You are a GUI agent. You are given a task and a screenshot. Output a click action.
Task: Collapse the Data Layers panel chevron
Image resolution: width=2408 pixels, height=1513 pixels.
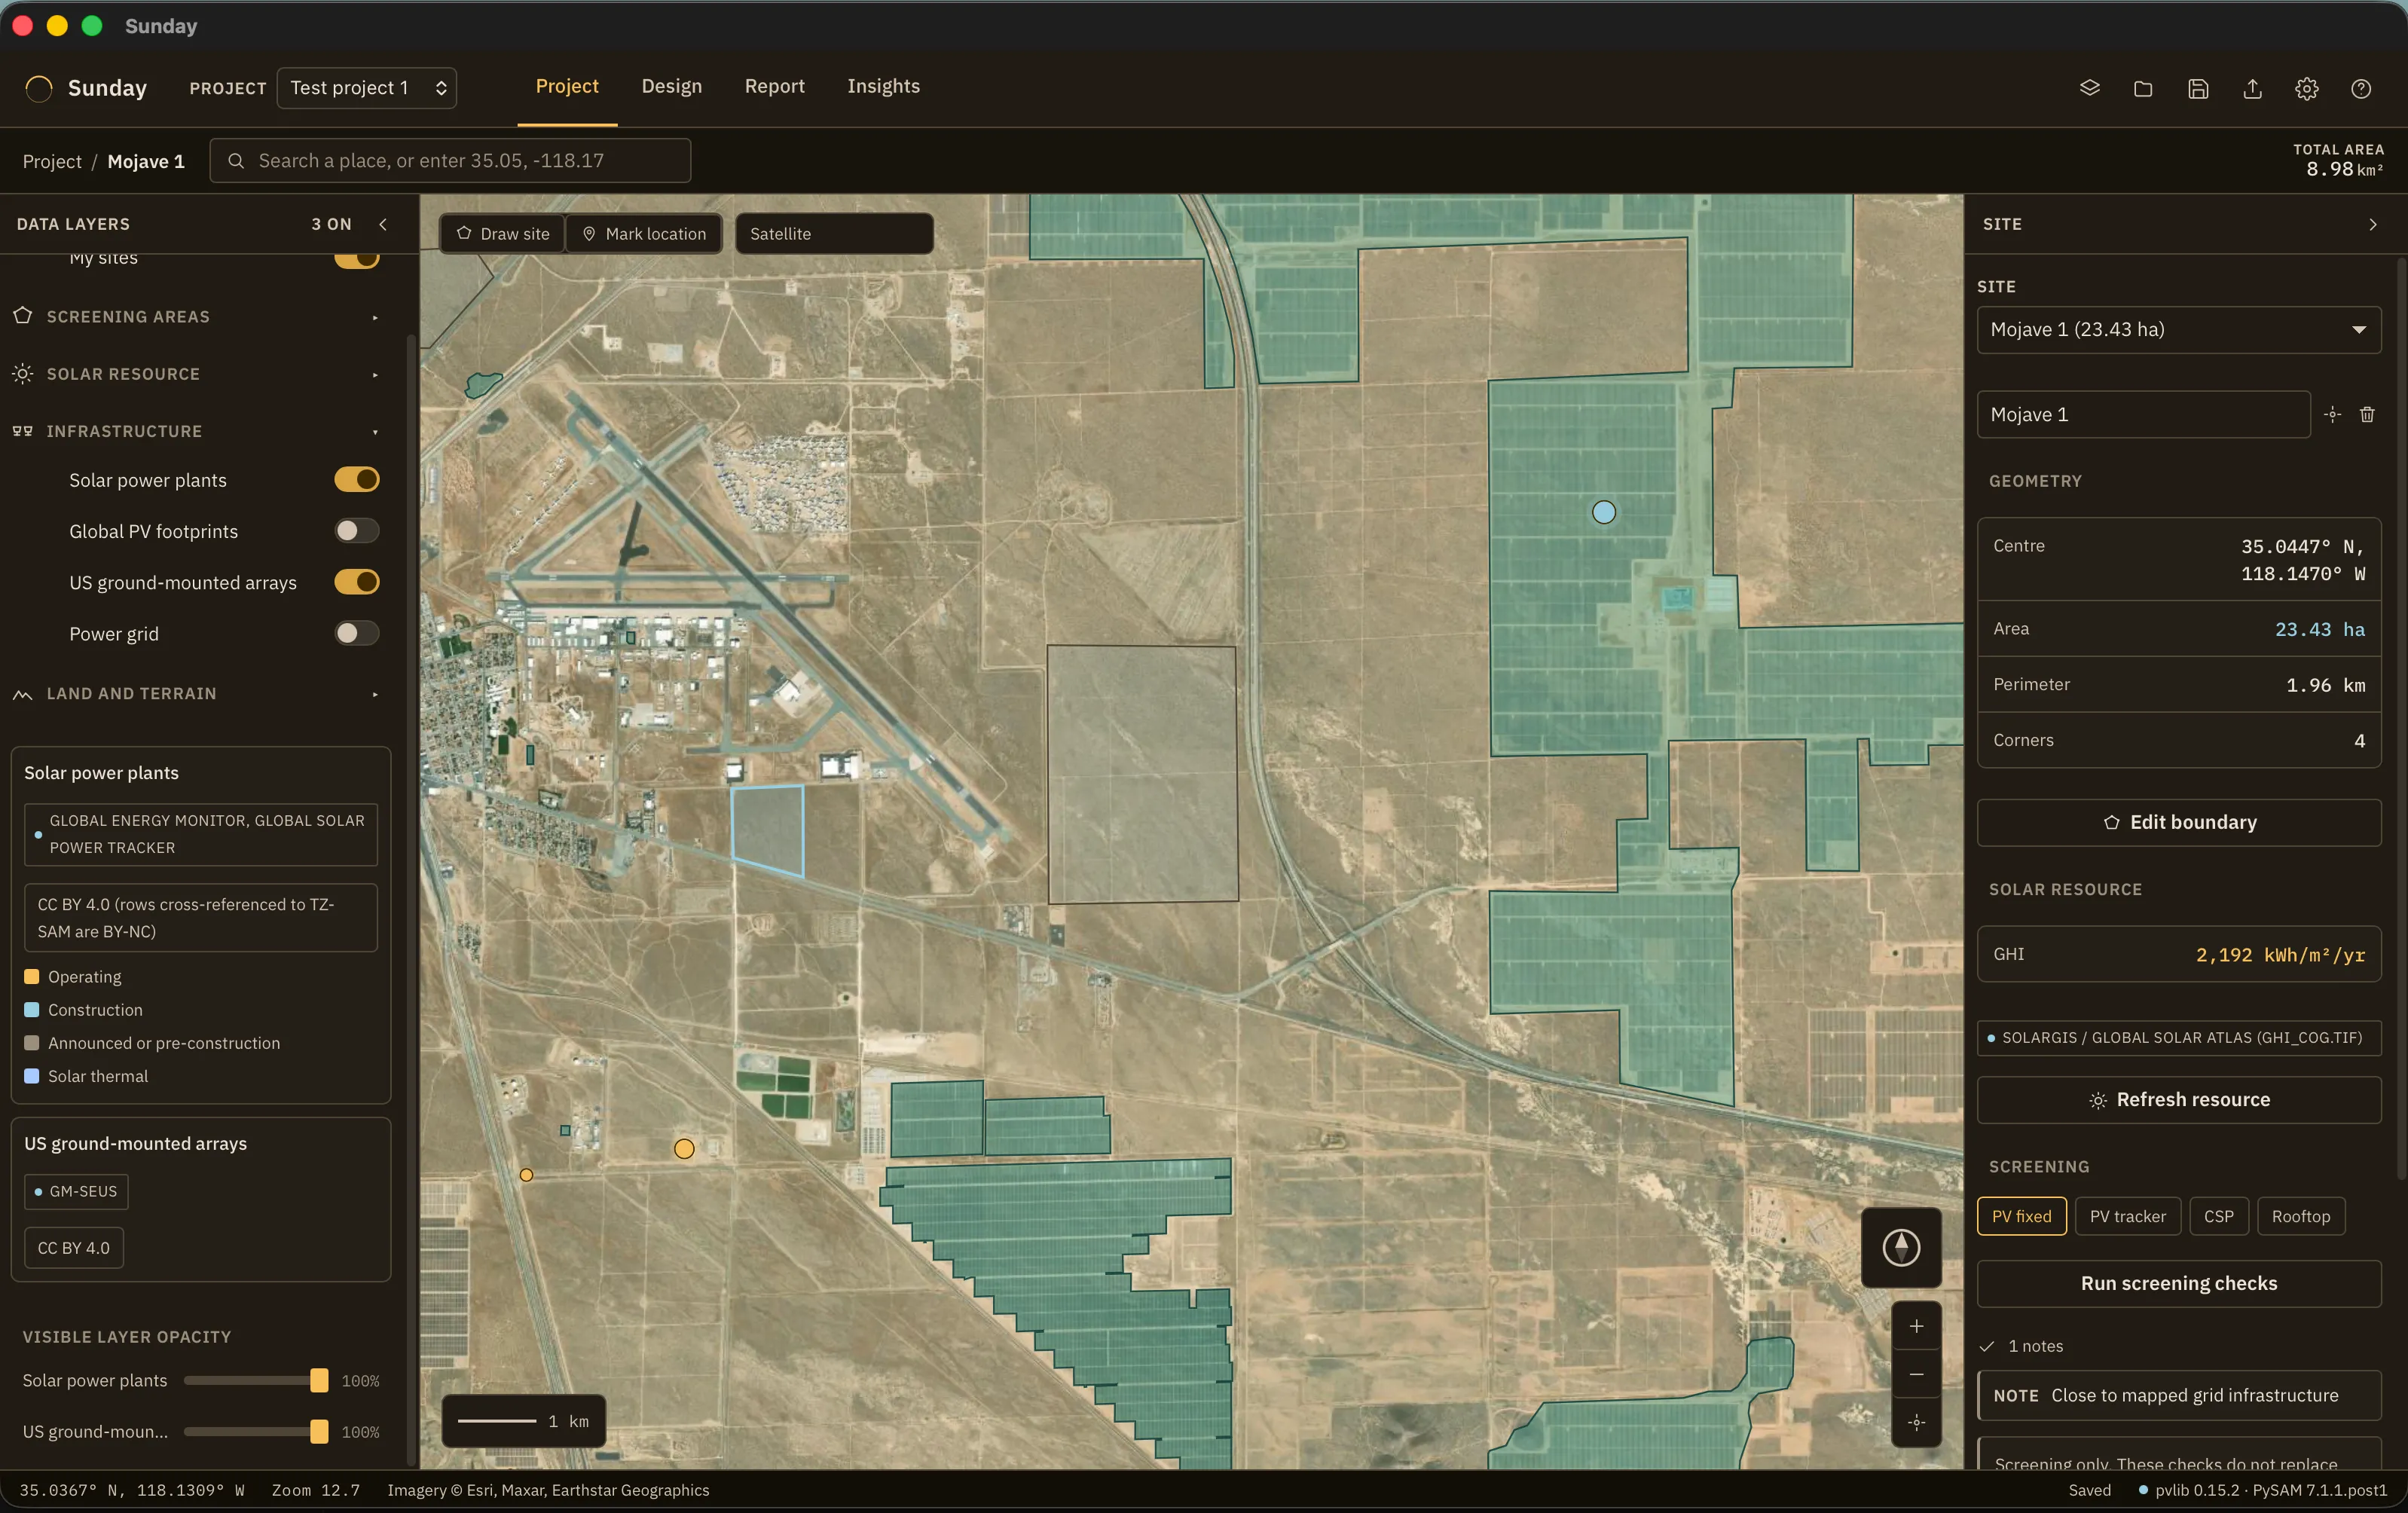tap(383, 224)
